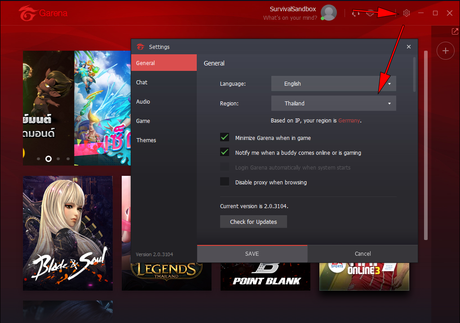Click the General heading in settings pane
Viewport: 460px width, 323px height.
click(x=214, y=63)
